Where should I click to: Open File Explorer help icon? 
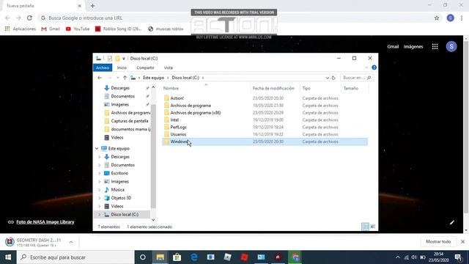coord(374,67)
